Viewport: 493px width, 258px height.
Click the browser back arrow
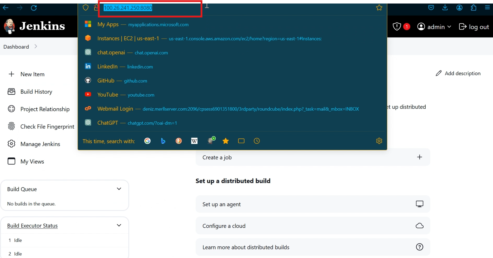[6, 8]
